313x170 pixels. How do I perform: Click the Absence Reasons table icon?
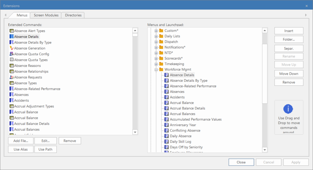pyautogui.click(x=12, y=66)
